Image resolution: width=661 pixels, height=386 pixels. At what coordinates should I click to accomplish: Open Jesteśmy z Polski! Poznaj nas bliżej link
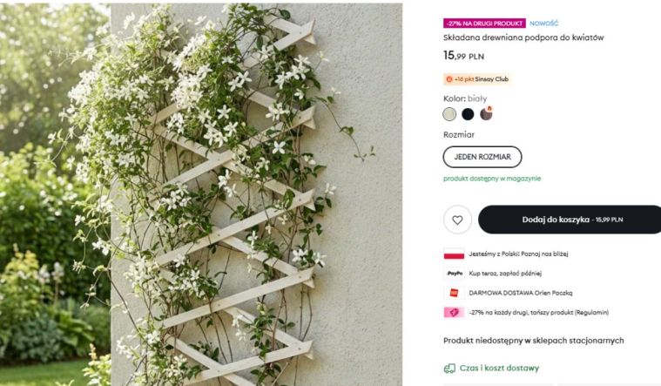tap(518, 254)
